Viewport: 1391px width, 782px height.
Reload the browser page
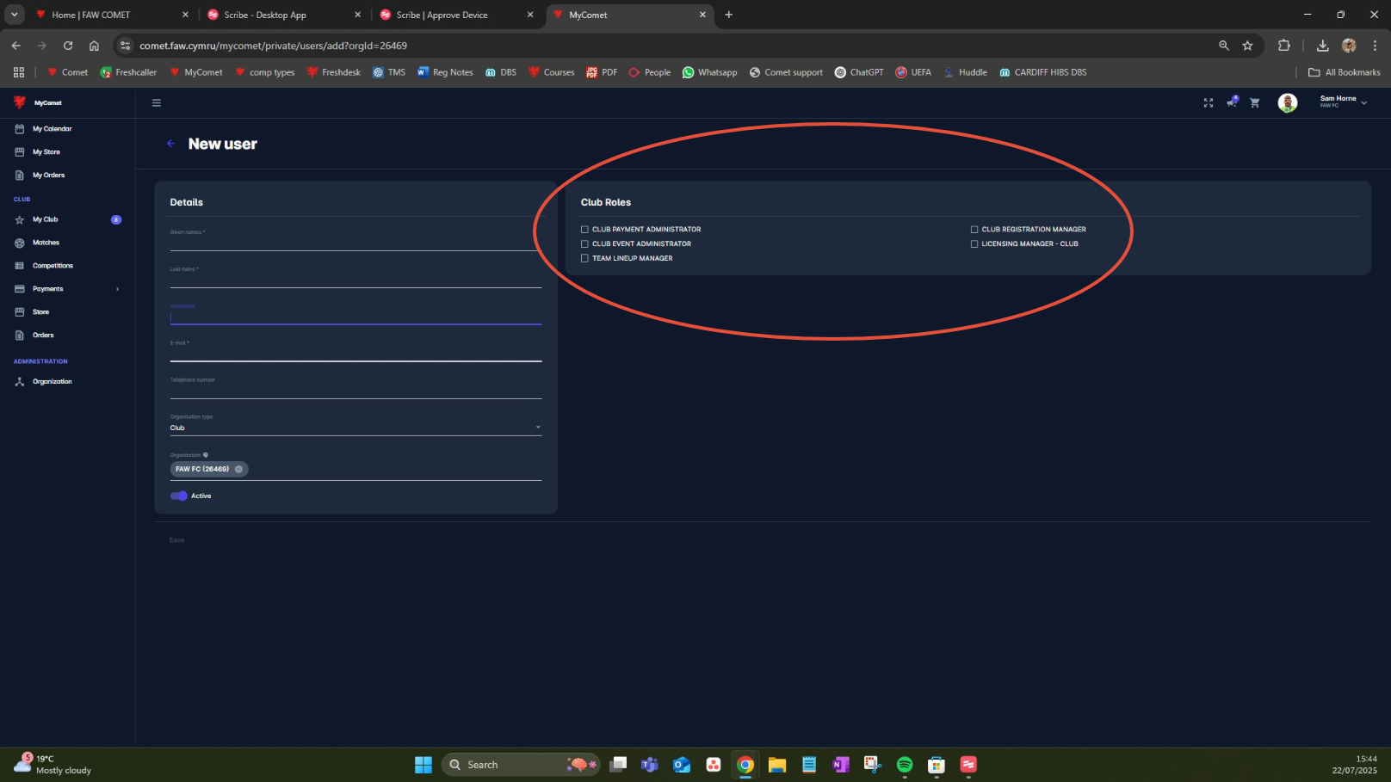click(68, 46)
